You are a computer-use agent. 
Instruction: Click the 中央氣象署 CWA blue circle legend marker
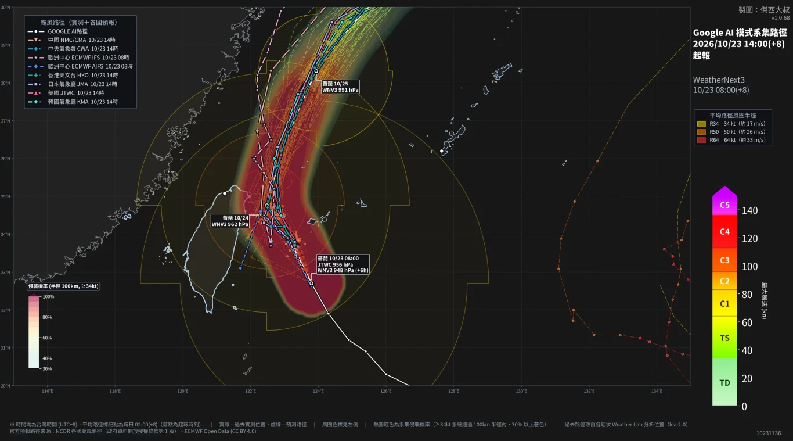pos(35,49)
